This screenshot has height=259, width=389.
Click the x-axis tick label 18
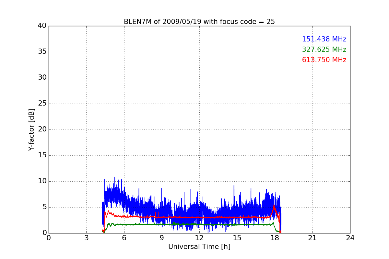(x=275, y=238)
